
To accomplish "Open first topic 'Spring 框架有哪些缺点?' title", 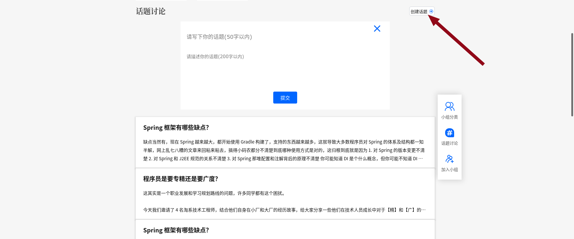I will click(x=176, y=128).
